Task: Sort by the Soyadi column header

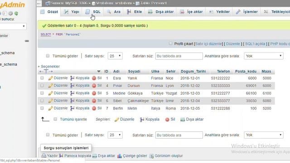Action: click(134, 72)
